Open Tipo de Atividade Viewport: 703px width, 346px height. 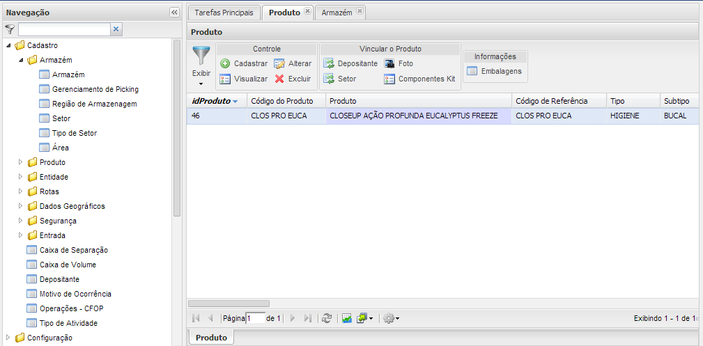click(62, 323)
